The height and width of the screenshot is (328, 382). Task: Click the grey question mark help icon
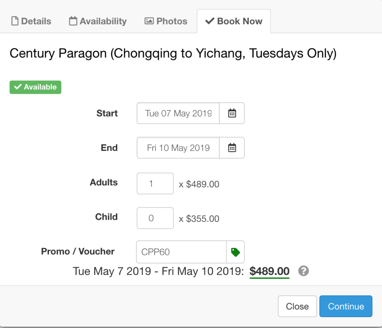point(304,271)
